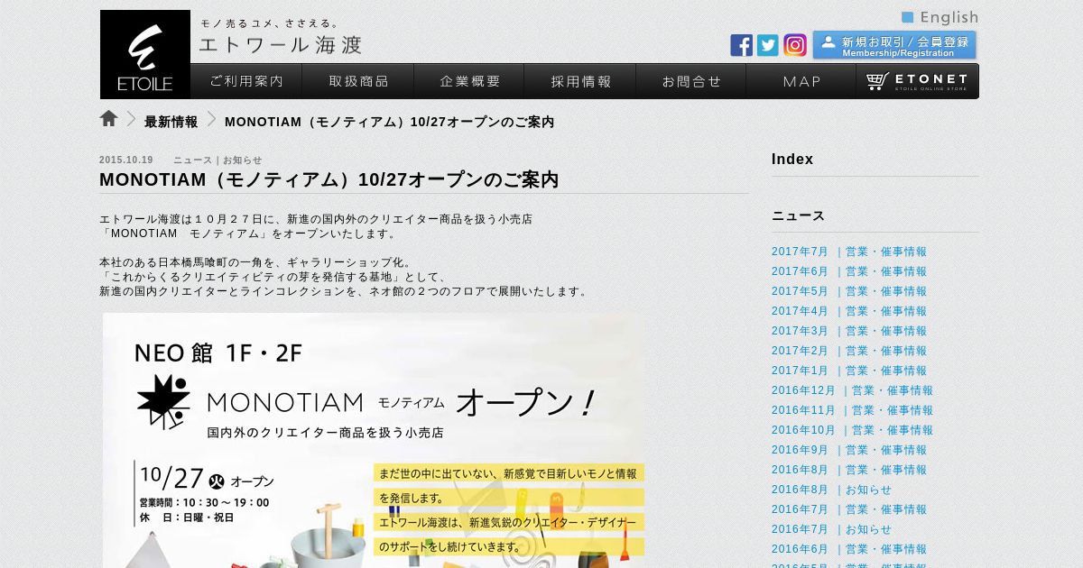Open the 採用情報 menu
1083x568 pixels.
click(x=580, y=81)
